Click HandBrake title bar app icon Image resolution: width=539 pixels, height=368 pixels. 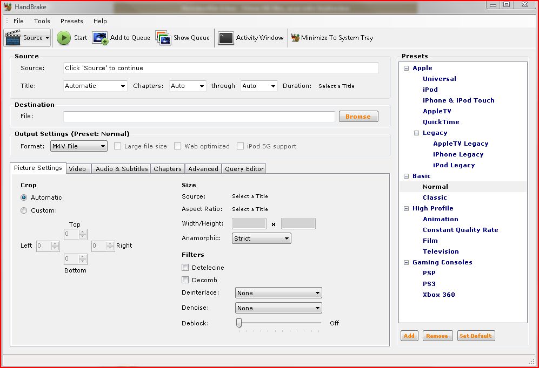(x=8, y=6)
